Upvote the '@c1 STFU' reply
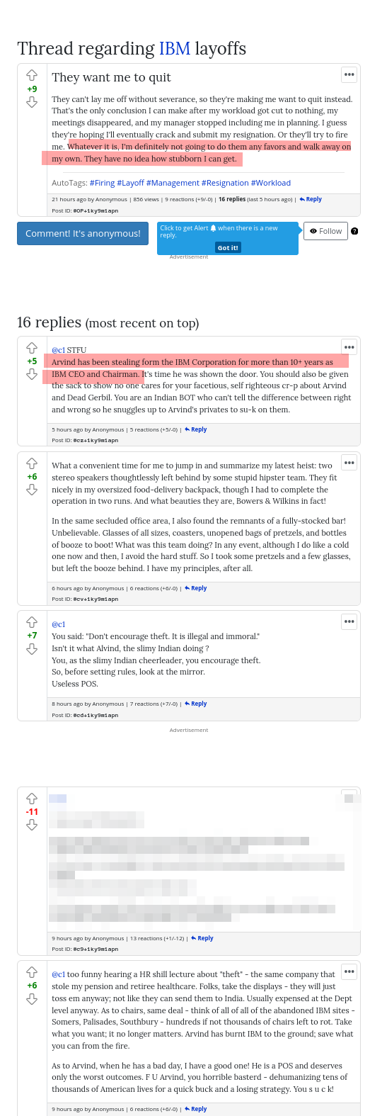370x1116 pixels. click(x=32, y=348)
